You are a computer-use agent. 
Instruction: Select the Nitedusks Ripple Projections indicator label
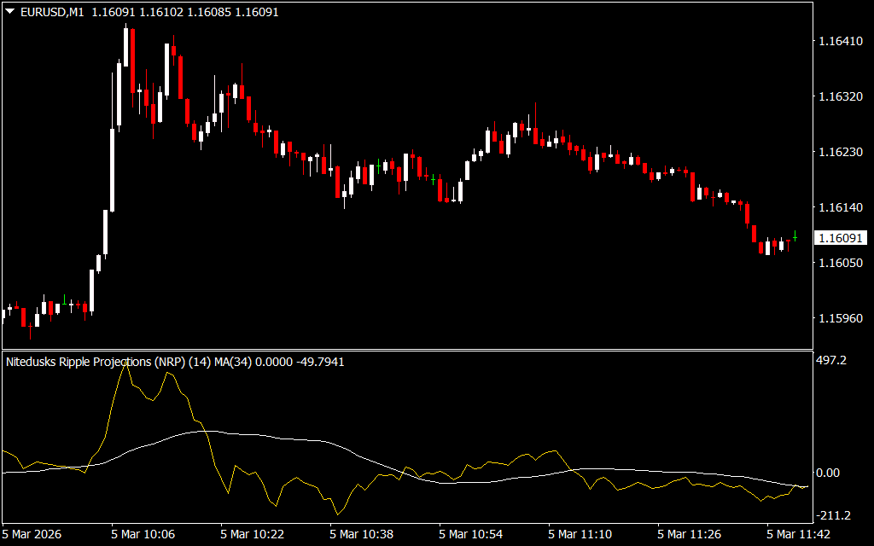click(x=81, y=362)
